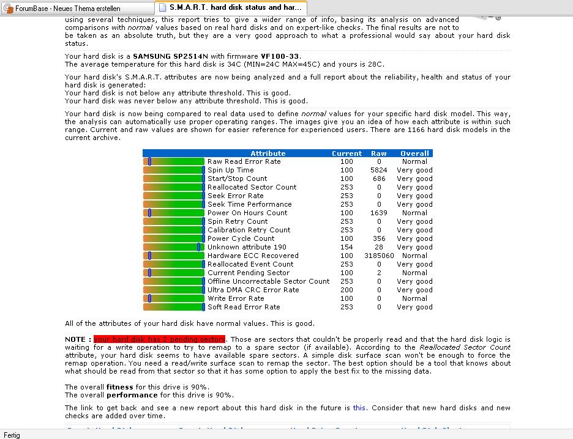Click the gradient bar for Raw Read Error Rate

tap(174, 161)
